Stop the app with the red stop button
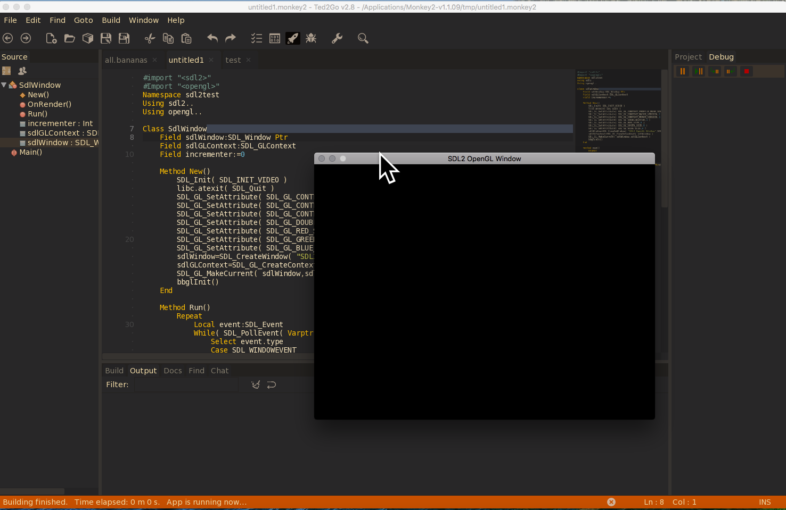Viewport: 786px width, 510px height. click(746, 71)
